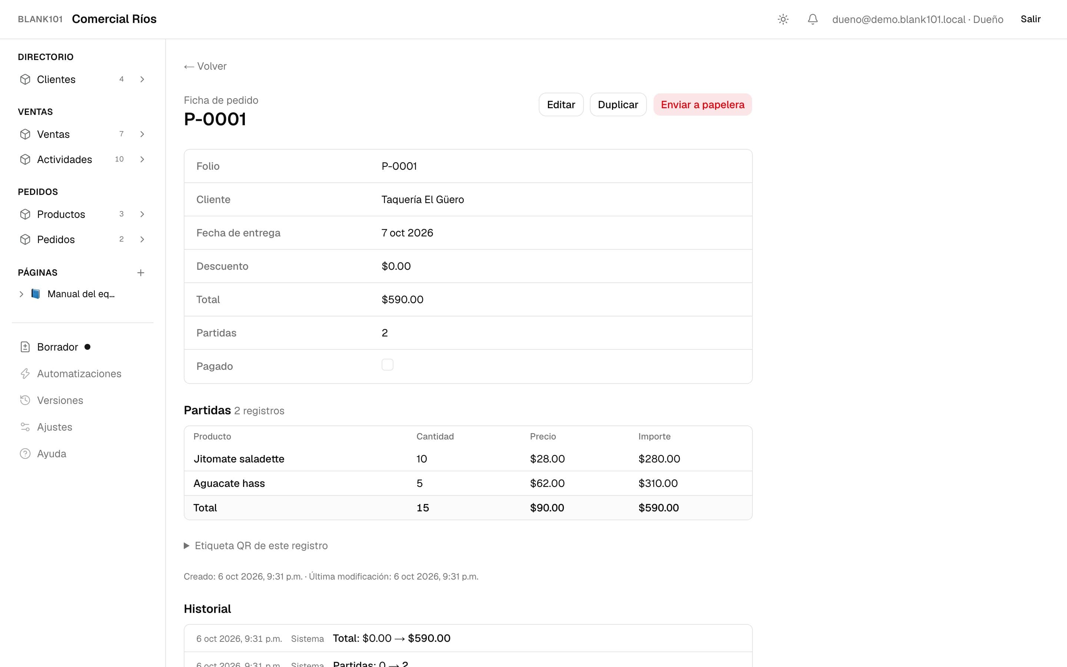Click the Taquería El Güero client value
The width and height of the screenshot is (1067, 667).
(x=422, y=199)
